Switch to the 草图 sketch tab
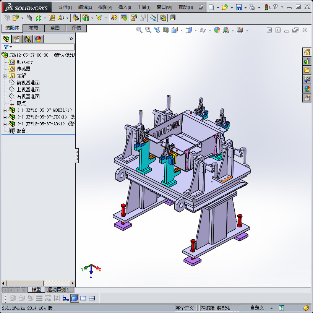313x313 pixels. (x=55, y=28)
